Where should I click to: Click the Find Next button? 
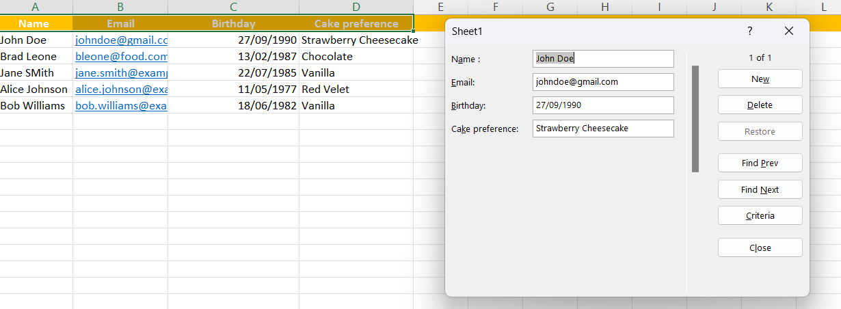pos(760,190)
